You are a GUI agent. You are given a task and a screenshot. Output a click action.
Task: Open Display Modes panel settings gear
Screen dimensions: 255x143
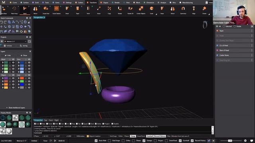[27, 112]
